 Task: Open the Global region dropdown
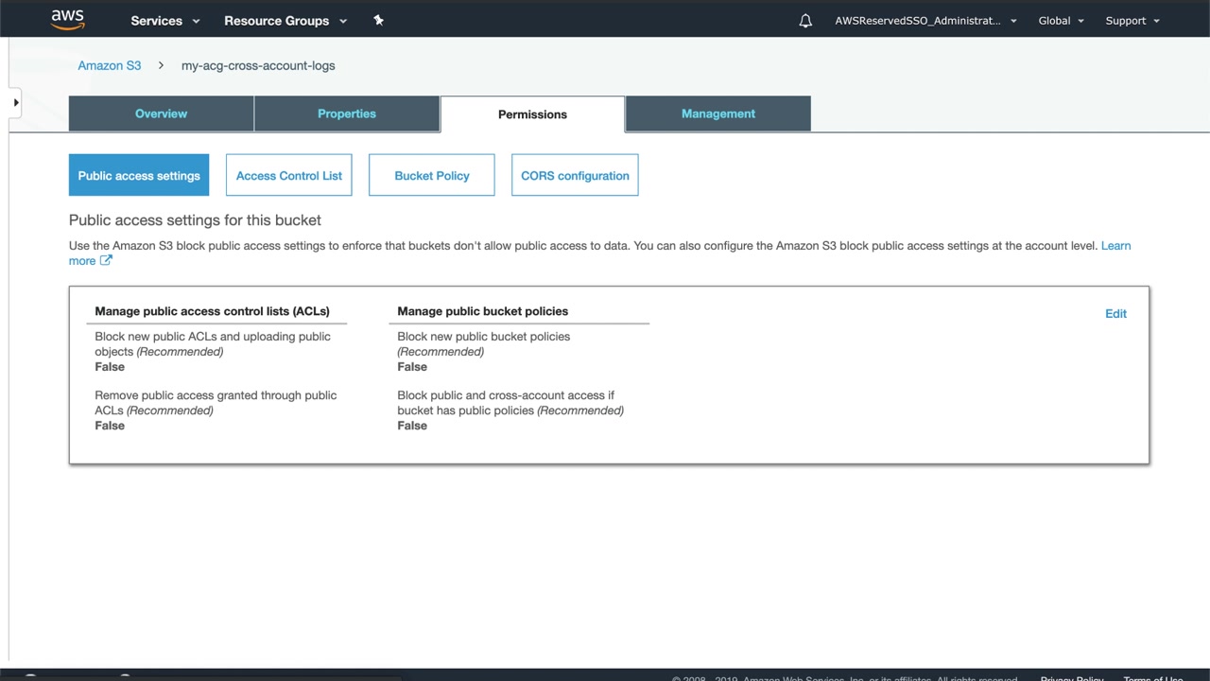coord(1062,21)
